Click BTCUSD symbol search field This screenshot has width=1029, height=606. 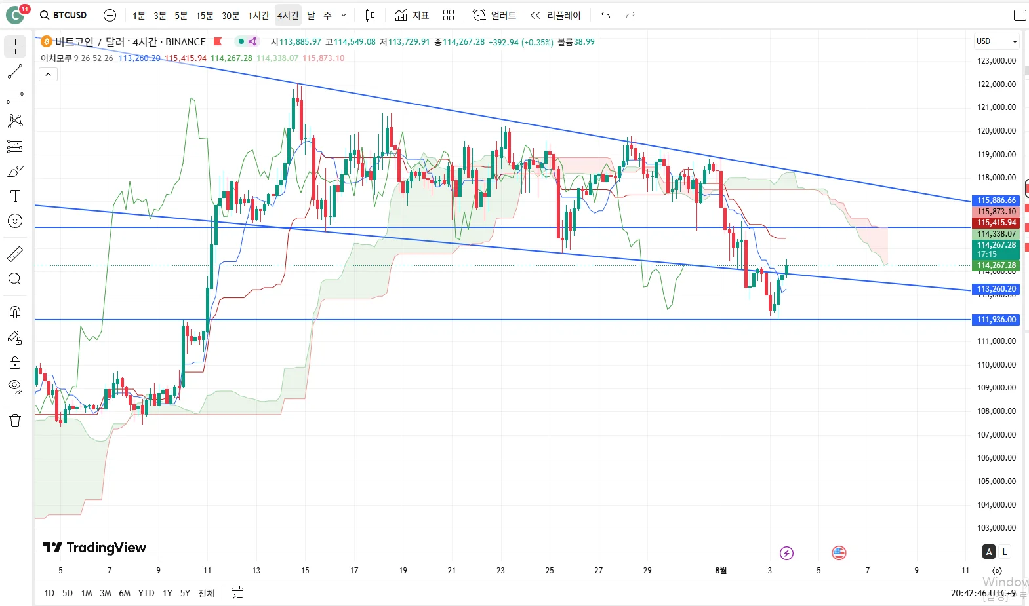64,15
